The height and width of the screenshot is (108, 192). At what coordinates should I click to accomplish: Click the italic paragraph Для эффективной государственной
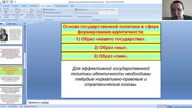click(x=111, y=76)
